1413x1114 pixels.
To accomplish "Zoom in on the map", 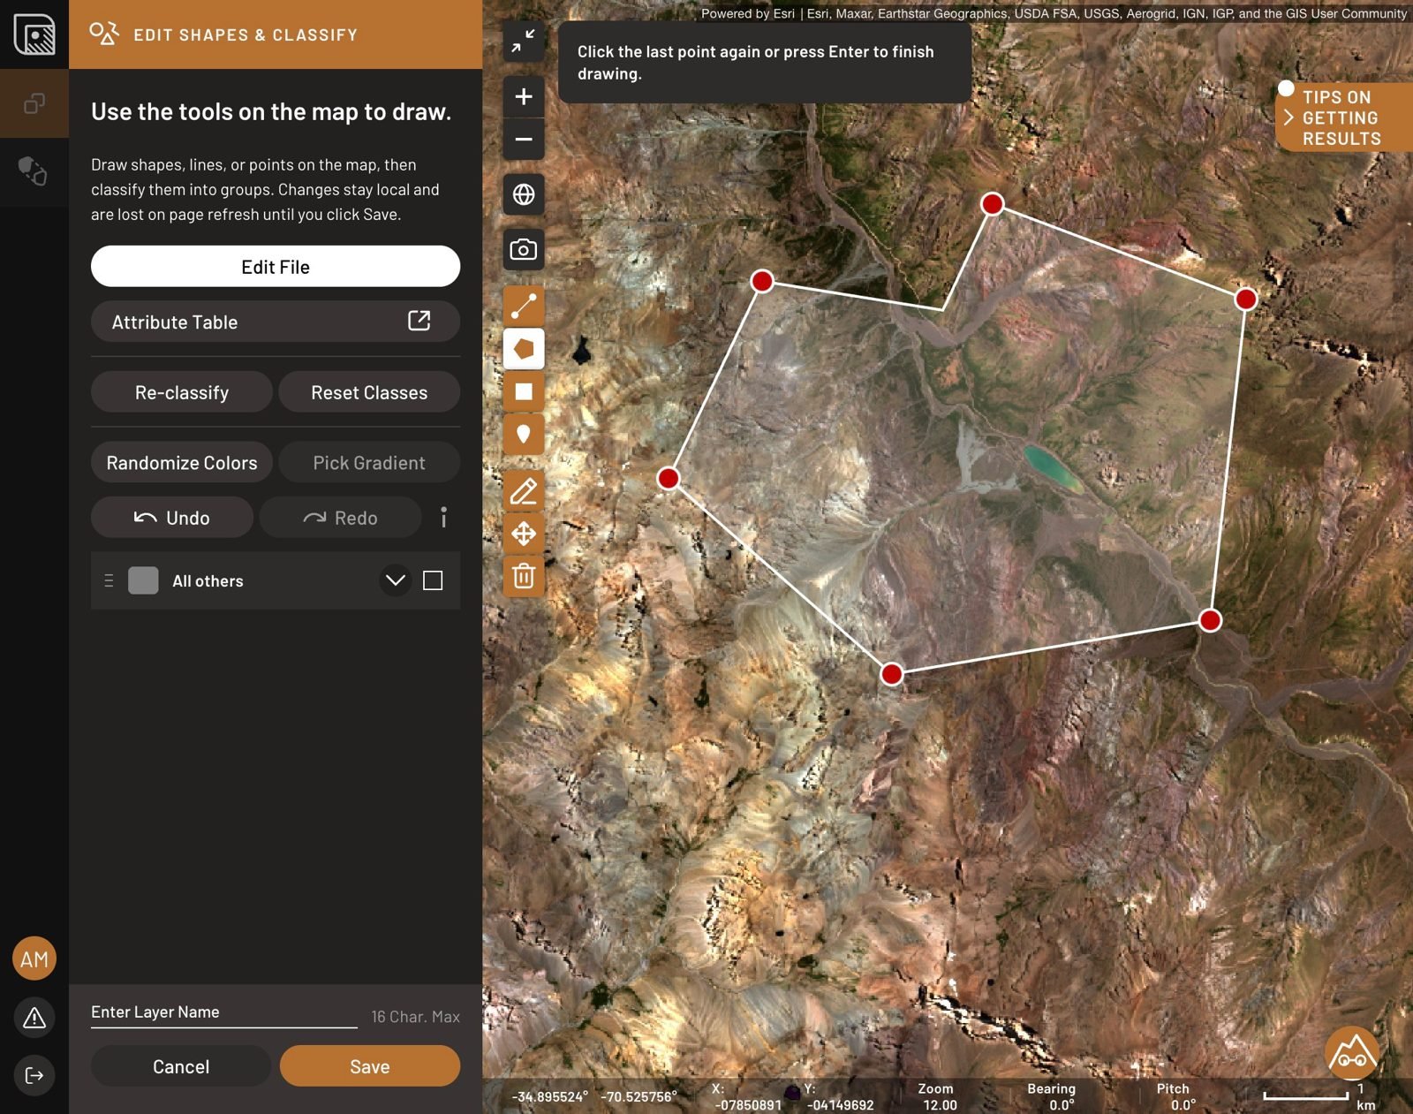I will coord(524,96).
